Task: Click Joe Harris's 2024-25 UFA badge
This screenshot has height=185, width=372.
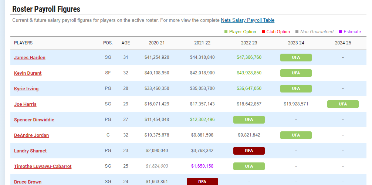Action: (343, 104)
